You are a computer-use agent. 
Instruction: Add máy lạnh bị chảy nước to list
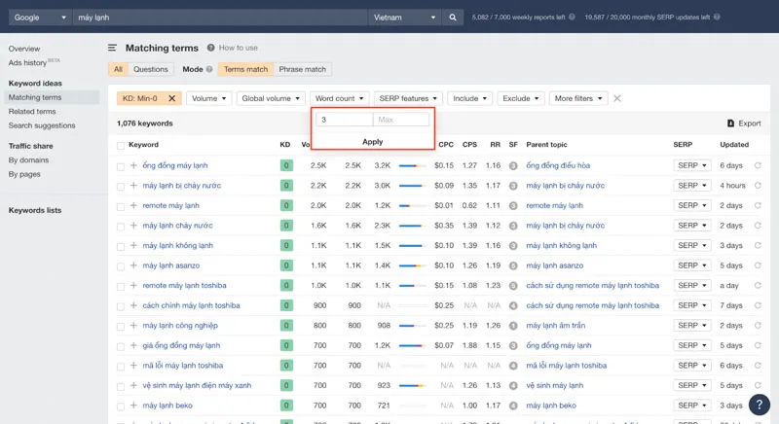133,186
